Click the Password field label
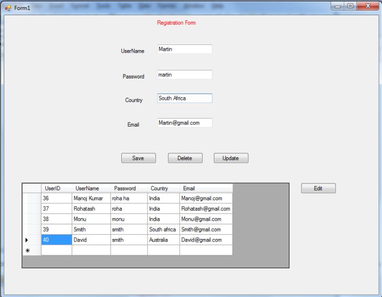 click(133, 76)
